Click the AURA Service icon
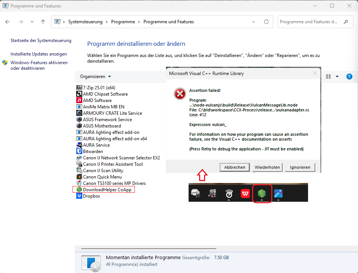The image size is (358, 273). click(x=79, y=145)
